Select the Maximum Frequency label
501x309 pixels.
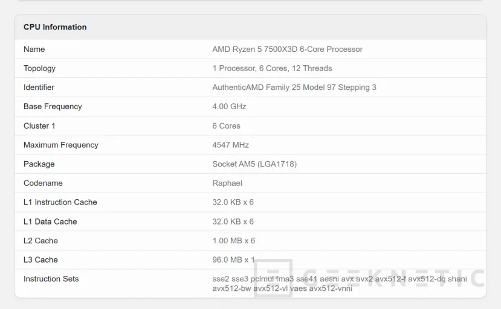click(x=61, y=145)
